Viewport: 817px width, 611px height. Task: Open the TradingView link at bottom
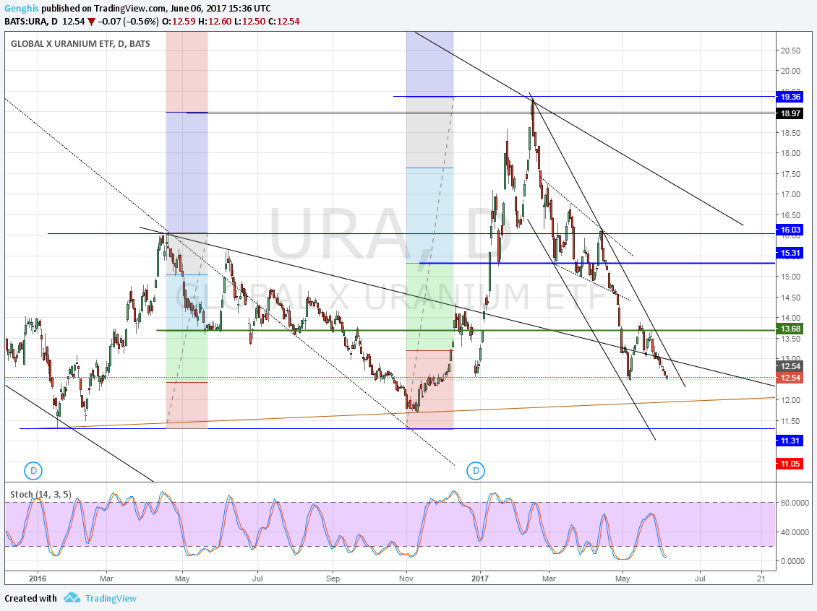(111, 599)
